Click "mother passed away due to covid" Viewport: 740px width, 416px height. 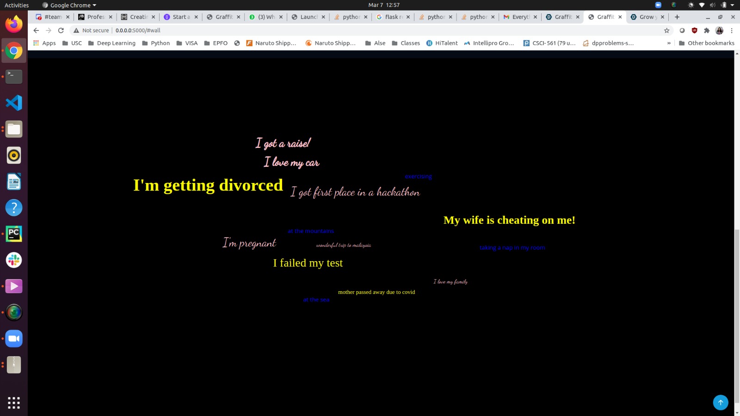(x=376, y=292)
